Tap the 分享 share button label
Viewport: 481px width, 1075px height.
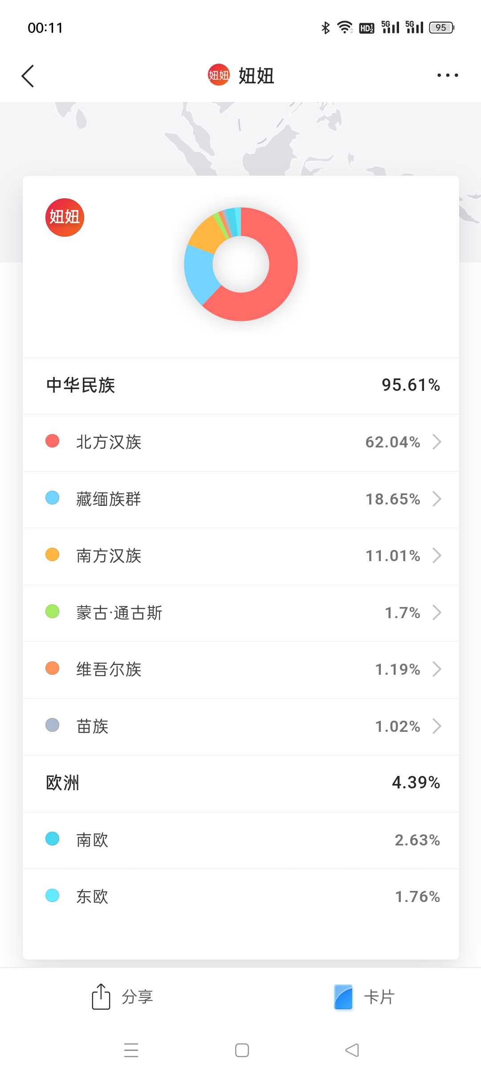coord(138,997)
